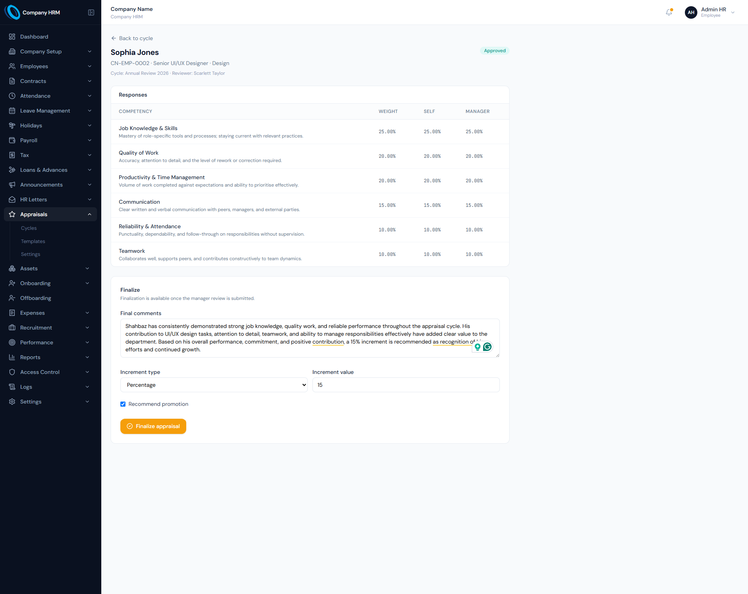Click the Attendance clock icon
Image resolution: width=748 pixels, height=594 pixels.
point(12,96)
